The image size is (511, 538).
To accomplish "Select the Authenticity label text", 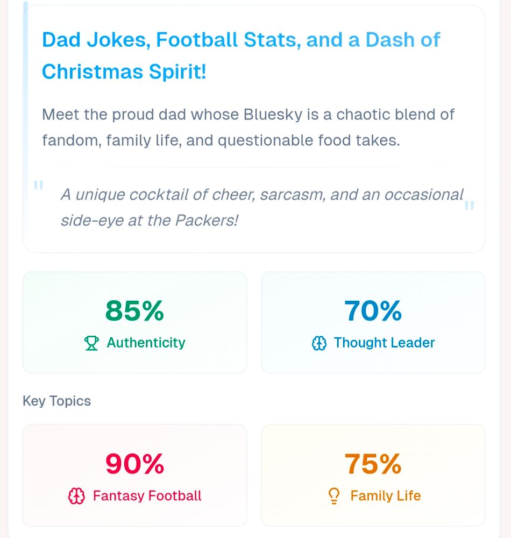I will (x=146, y=343).
